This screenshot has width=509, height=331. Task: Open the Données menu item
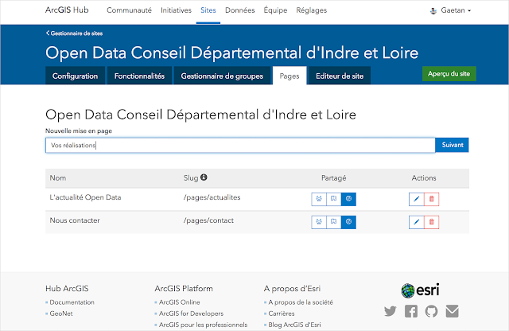coord(239,11)
